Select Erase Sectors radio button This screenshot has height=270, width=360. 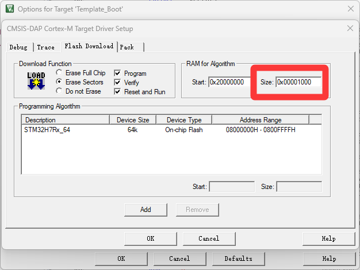pos(59,82)
